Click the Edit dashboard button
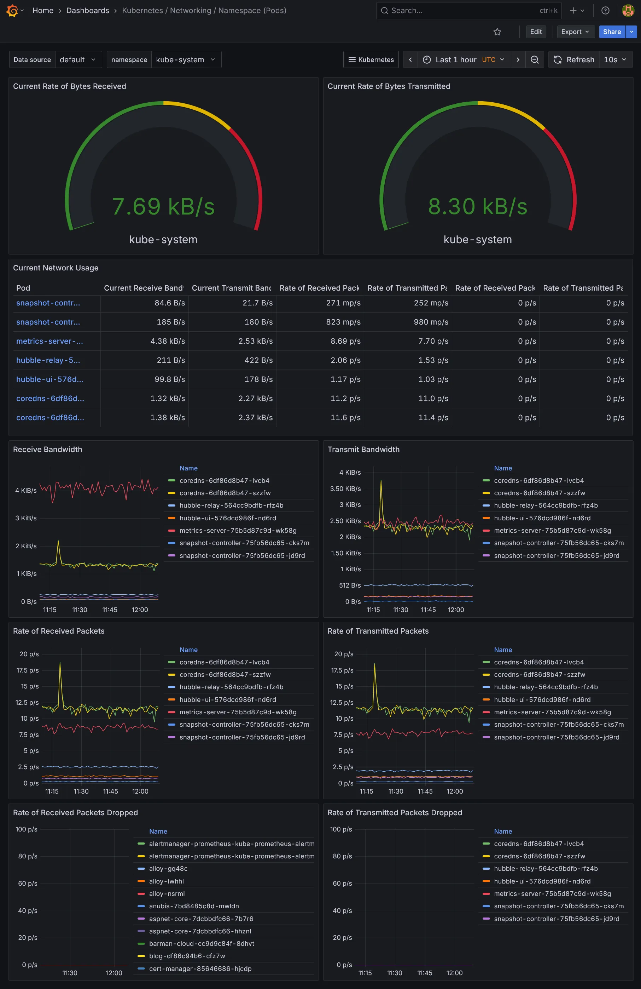Viewport: 641px width, 989px height. [536, 32]
